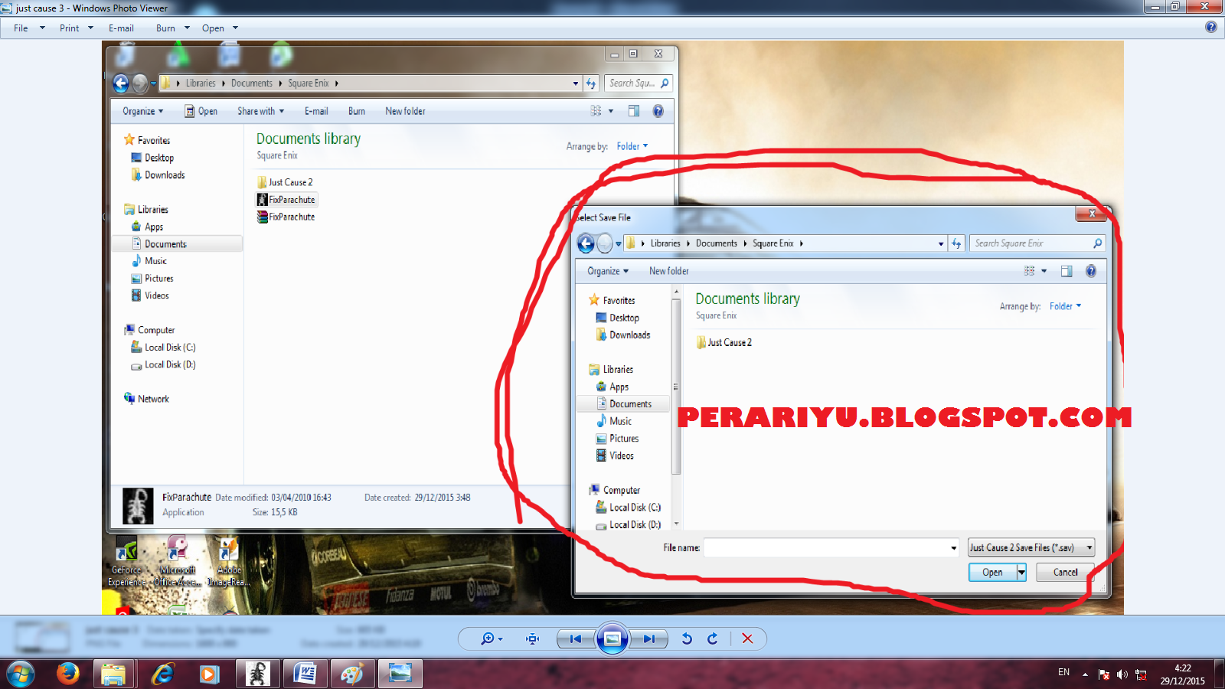Select Just Cause 2 folder in save dialog
This screenshot has width=1225, height=689.
724,342
